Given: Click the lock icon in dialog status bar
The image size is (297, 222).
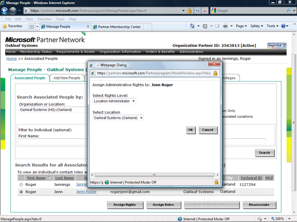Looking at the screenshot, I should [x=216, y=182].
